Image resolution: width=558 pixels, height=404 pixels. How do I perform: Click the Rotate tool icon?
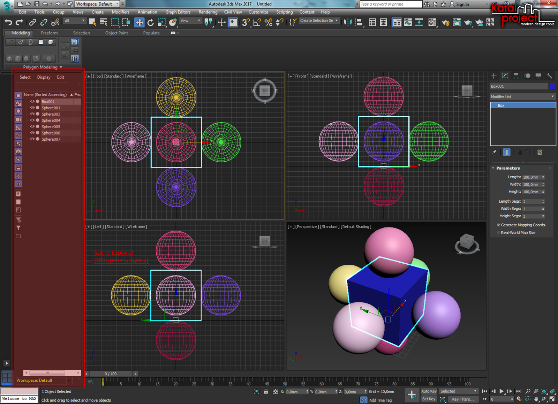point(150,23)
